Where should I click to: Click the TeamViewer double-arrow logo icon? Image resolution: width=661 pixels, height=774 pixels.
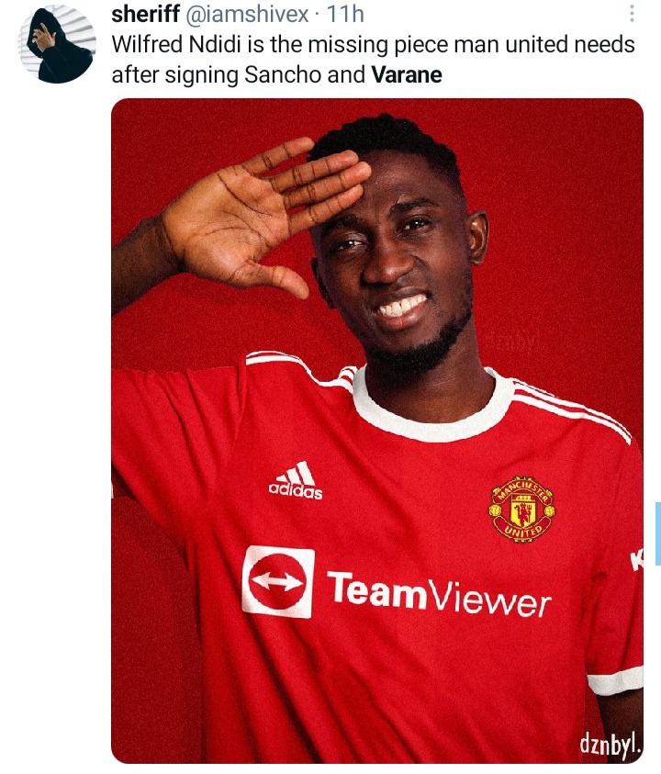coord(278,582)
